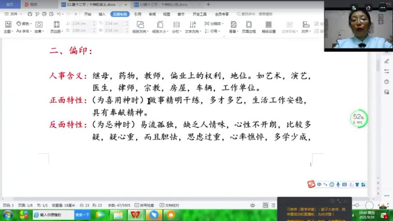Viewport: 393px width, 221px height.
Task: Click the Undo arrow icon
Action: point(59,14)
